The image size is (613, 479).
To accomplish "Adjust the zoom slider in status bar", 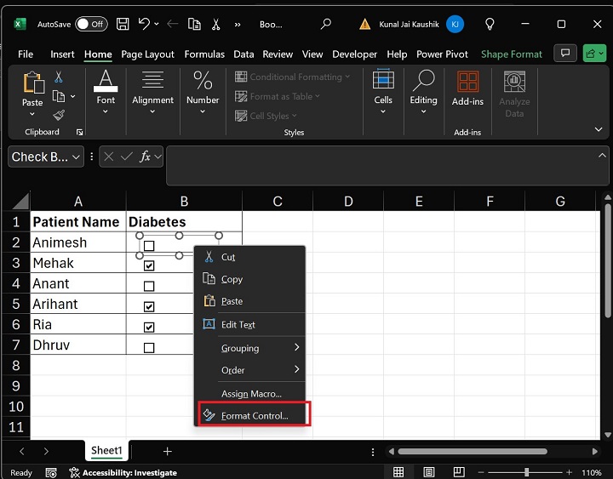I will tap(527, 472).
